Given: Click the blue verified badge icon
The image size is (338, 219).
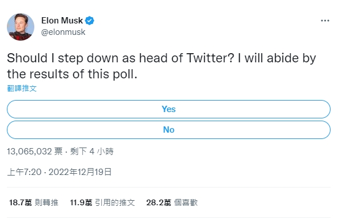Looking at the screenshot, I should click(89, 21).
